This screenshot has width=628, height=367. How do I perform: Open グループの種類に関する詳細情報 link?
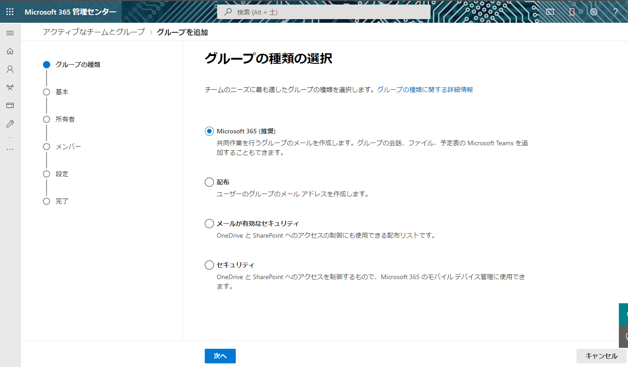click(425, 90)
